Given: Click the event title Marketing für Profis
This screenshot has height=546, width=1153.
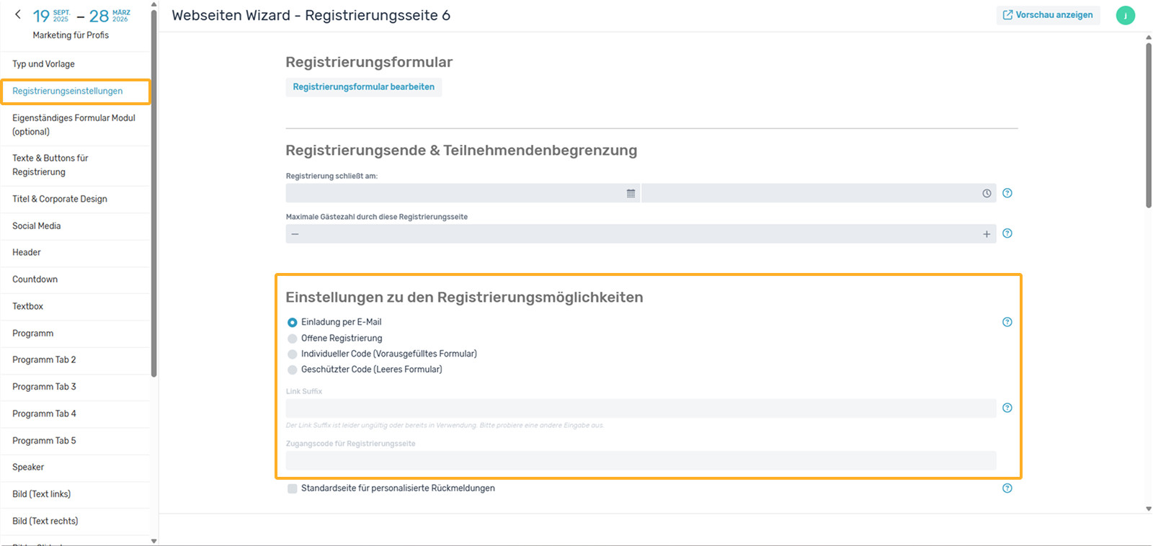Looking at the screenshot, I should (x=71, y=35).
